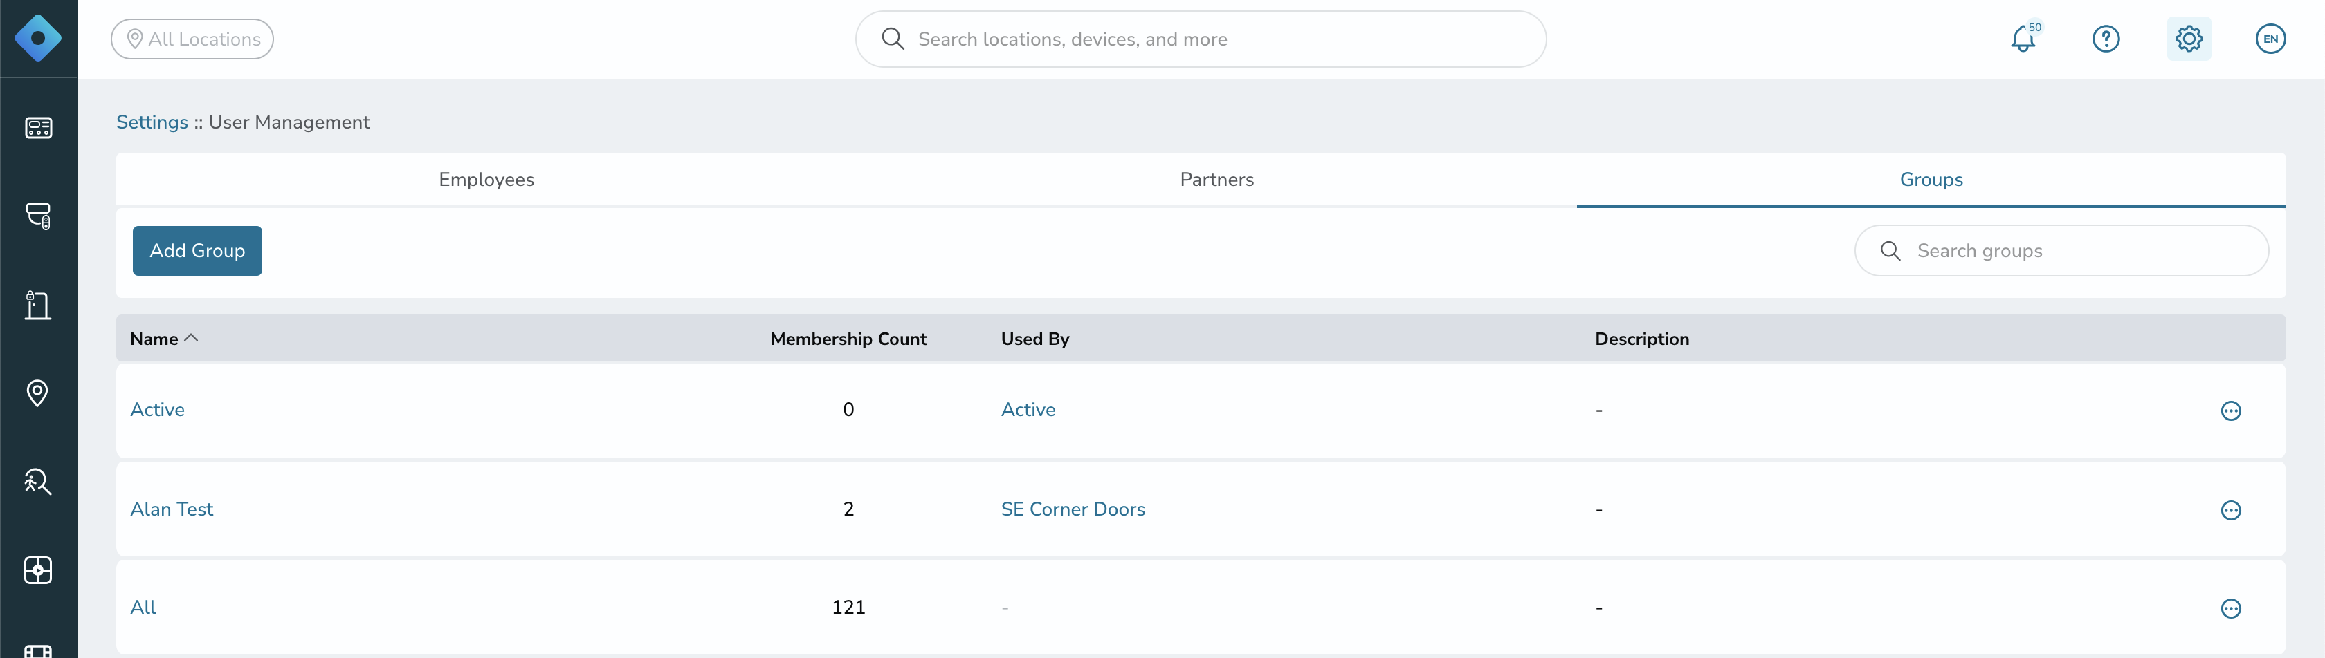The image size is (2325, 658).
Task: Click the Used By column header
Action: [1034, 339]
